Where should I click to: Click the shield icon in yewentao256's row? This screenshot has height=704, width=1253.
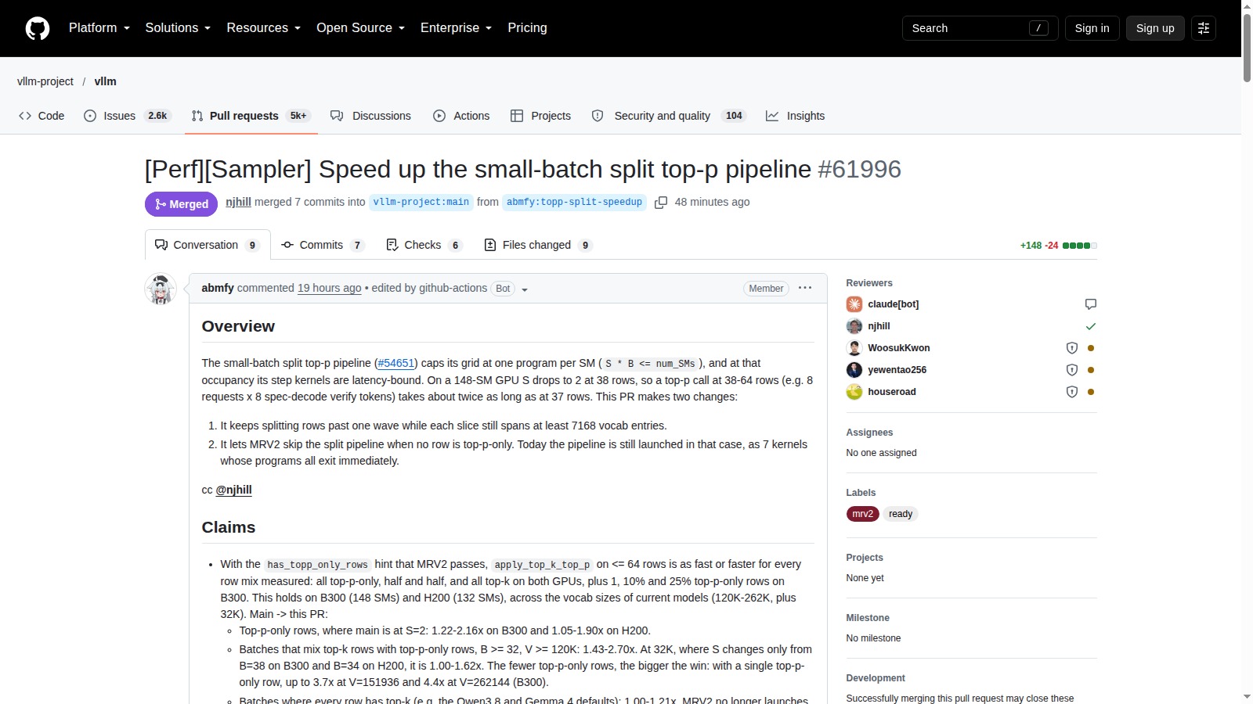(x=1072, y=370)
